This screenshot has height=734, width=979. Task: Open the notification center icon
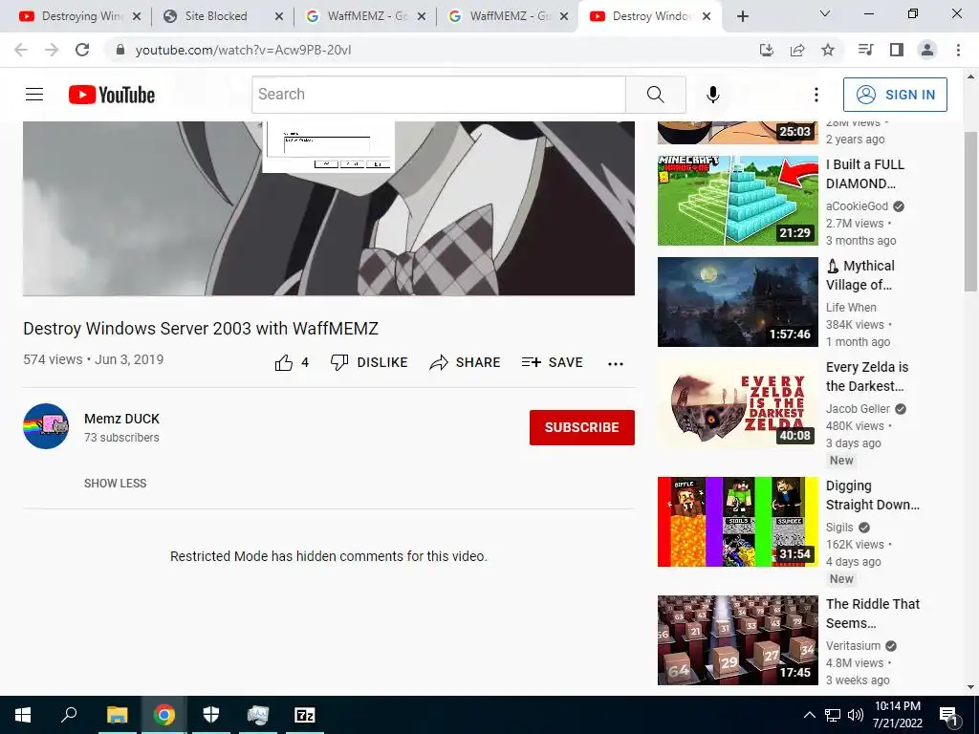click(948, 715)
